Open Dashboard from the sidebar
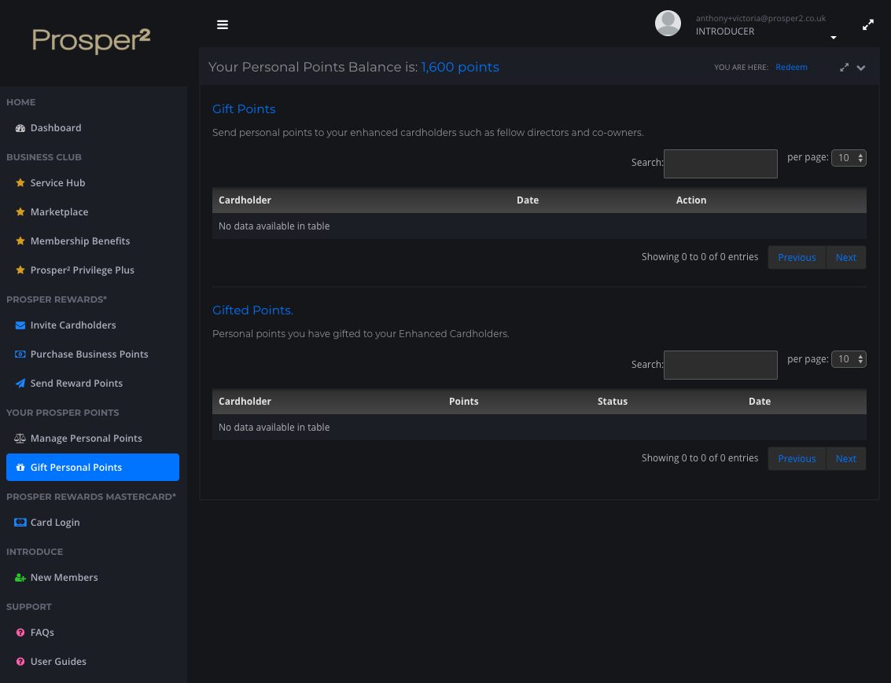891x683 pixels. [56, 128]
